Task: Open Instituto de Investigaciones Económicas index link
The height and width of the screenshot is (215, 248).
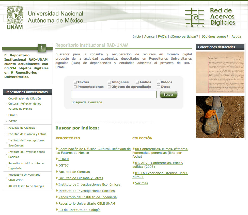Action: pos(89,184)
